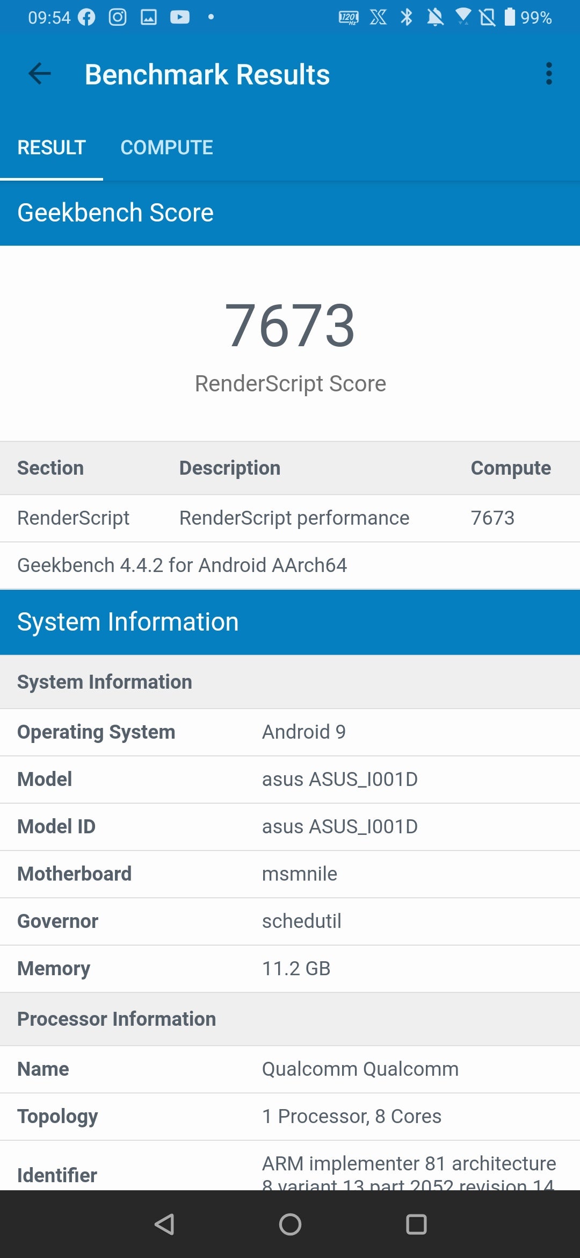580x1258 pixels.
Task: Tap the Description column header
Action: 230,468
